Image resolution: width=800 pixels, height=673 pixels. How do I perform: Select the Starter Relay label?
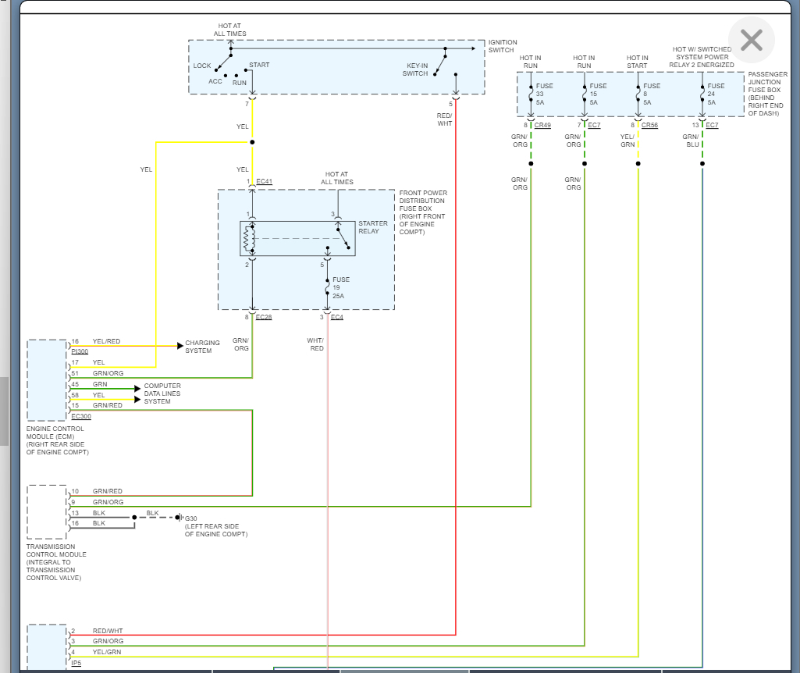click(373, 227)
